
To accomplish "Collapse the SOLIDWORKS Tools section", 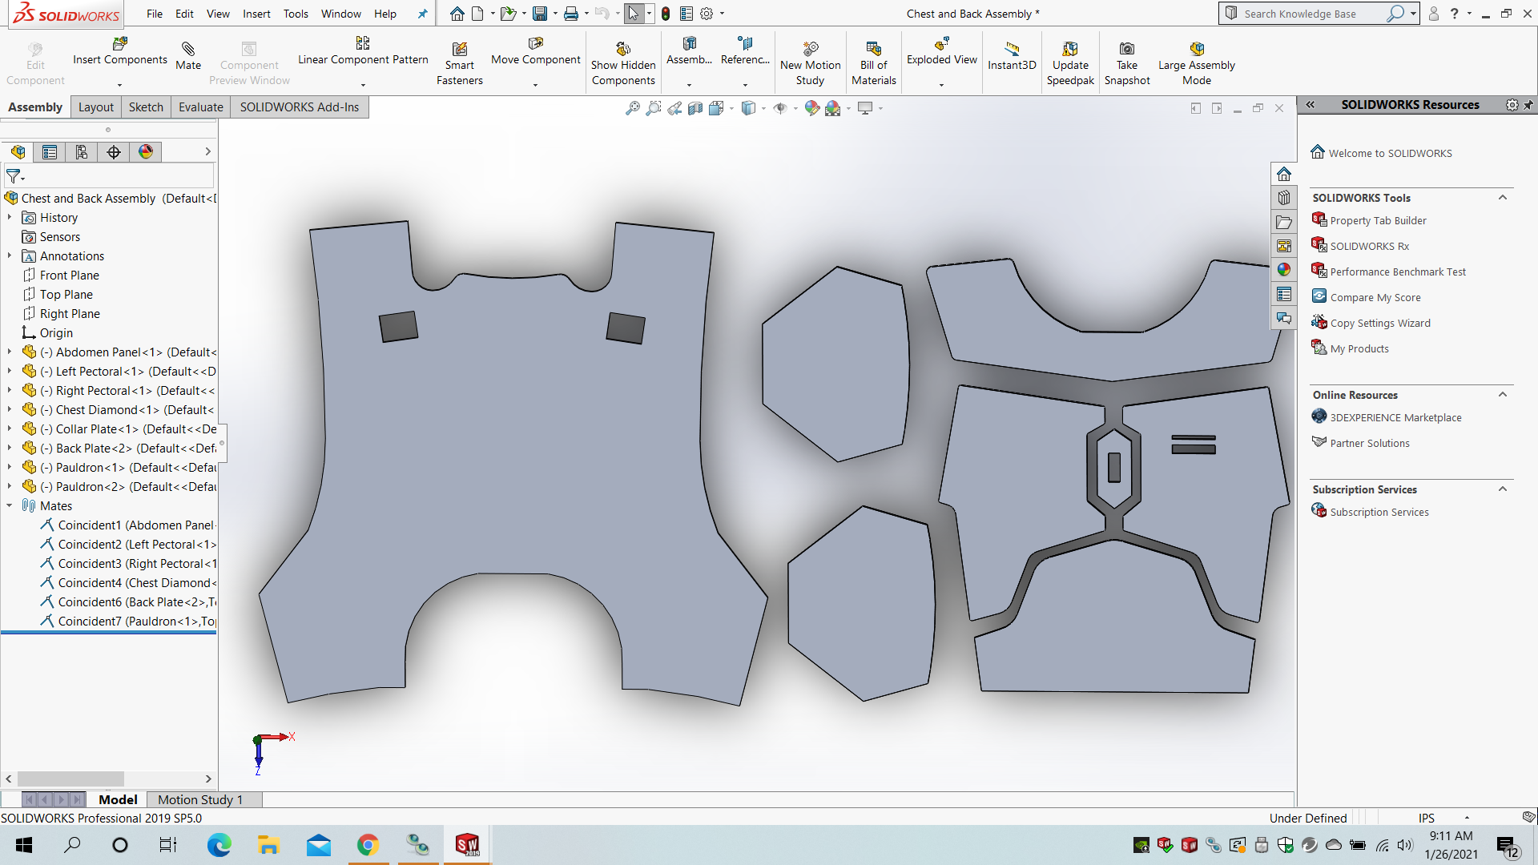I will click(1503, 198).
